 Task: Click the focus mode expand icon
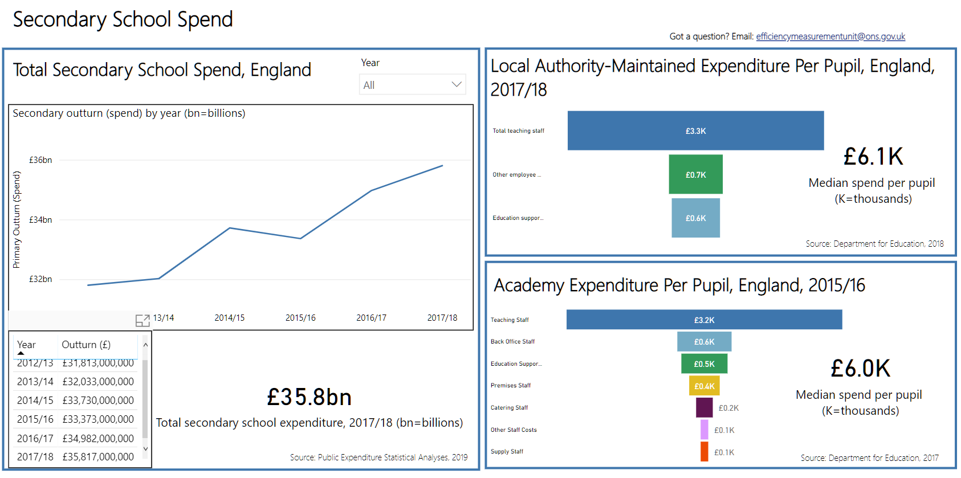pos(142,321)
